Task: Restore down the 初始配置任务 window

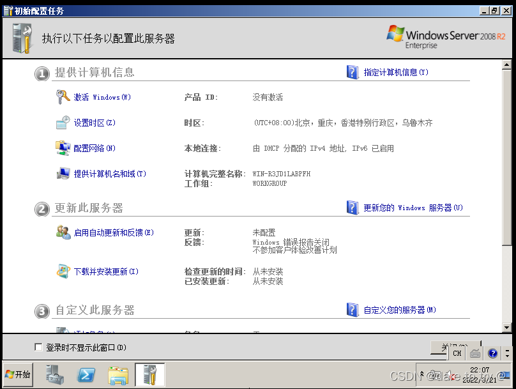Action: tap(495, 10)
